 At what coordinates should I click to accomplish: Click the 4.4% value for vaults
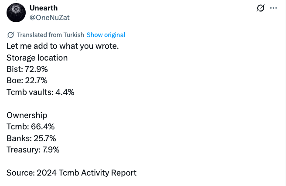pos(65,92)
